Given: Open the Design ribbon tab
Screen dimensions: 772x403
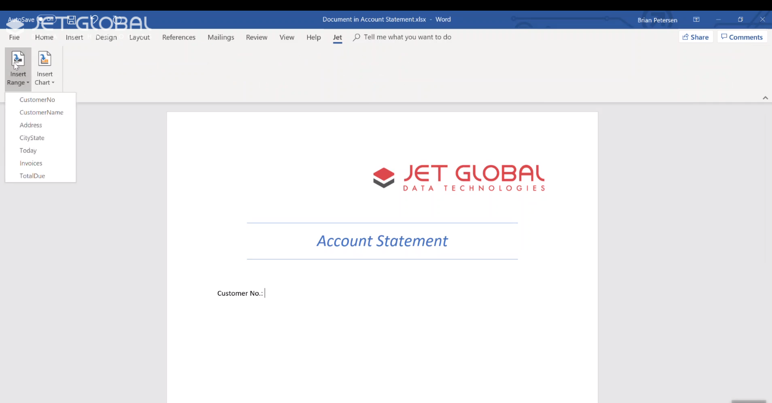Looking at the screenshot, I should 106,37.
